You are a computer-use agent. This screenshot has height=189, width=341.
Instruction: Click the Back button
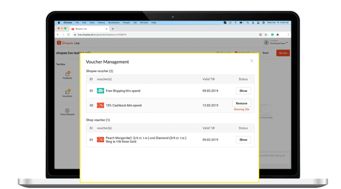point(266,53)
